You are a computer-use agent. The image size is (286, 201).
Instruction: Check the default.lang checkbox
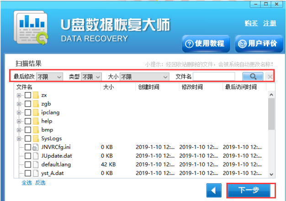pyautogui.click(x=28, y=165)
